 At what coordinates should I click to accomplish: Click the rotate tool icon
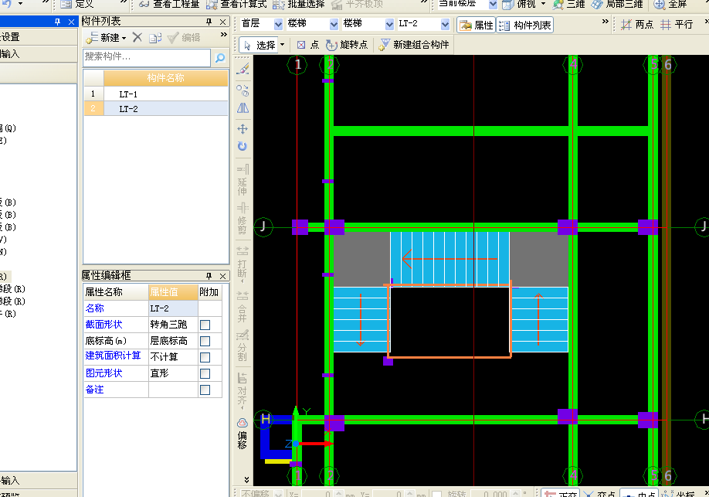pos(243,146)
